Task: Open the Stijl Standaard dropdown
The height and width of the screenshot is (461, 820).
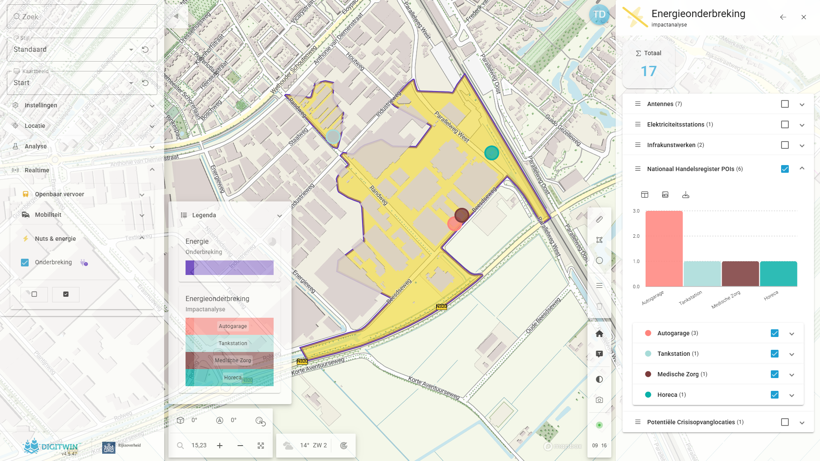Action: point(131,50)
